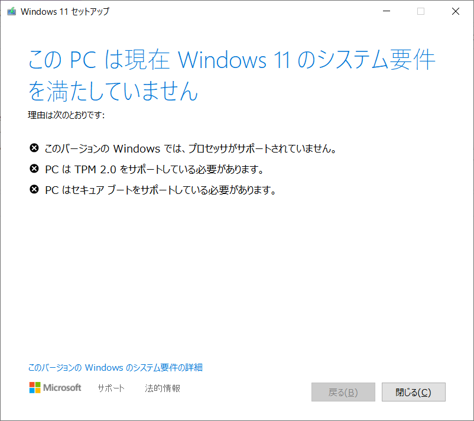Click the Windows 11 セットアップ title text

[x=65, y=11]
